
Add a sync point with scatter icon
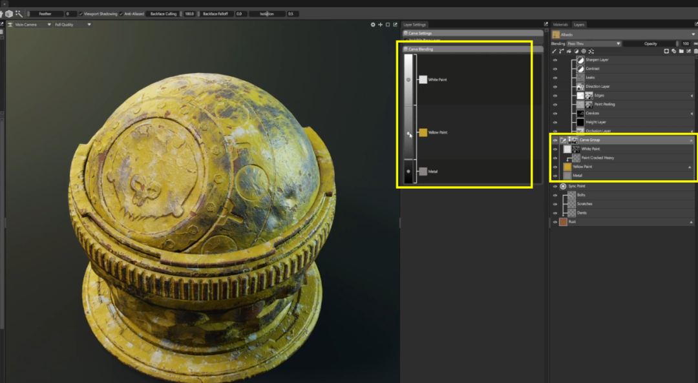(x=591, y=51)
